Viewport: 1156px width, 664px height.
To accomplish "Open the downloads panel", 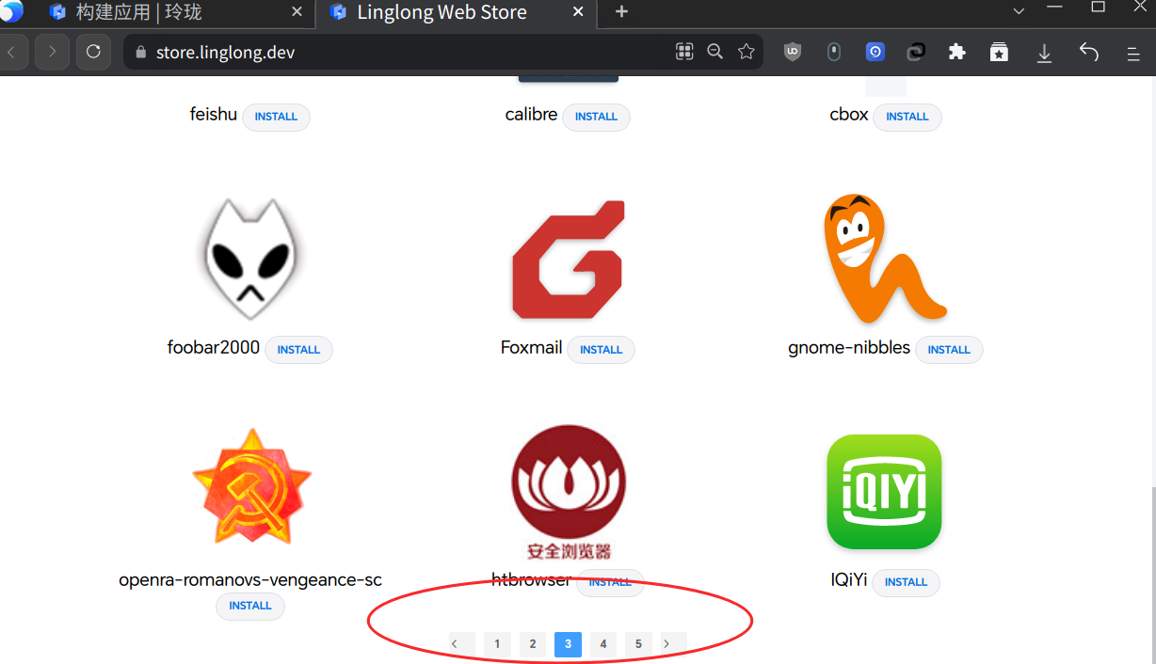I will [x=1044, y=54].
